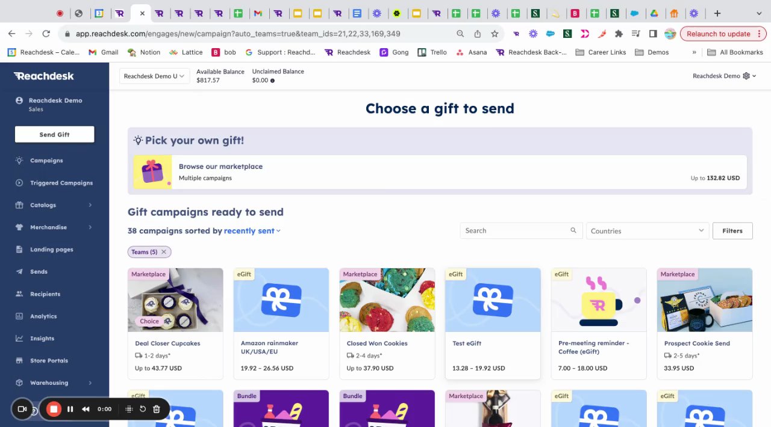Open the Closed Won Cookies campaign
The width and height of the screenshot is (771, 427).
point(387,324)
